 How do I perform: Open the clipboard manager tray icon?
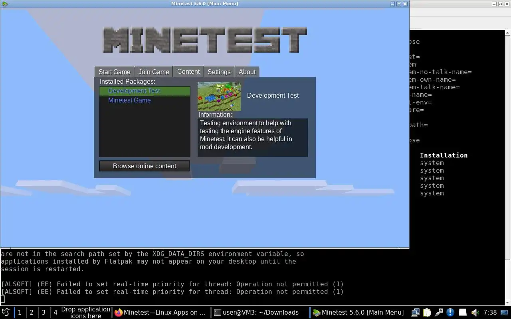point(427,312)
